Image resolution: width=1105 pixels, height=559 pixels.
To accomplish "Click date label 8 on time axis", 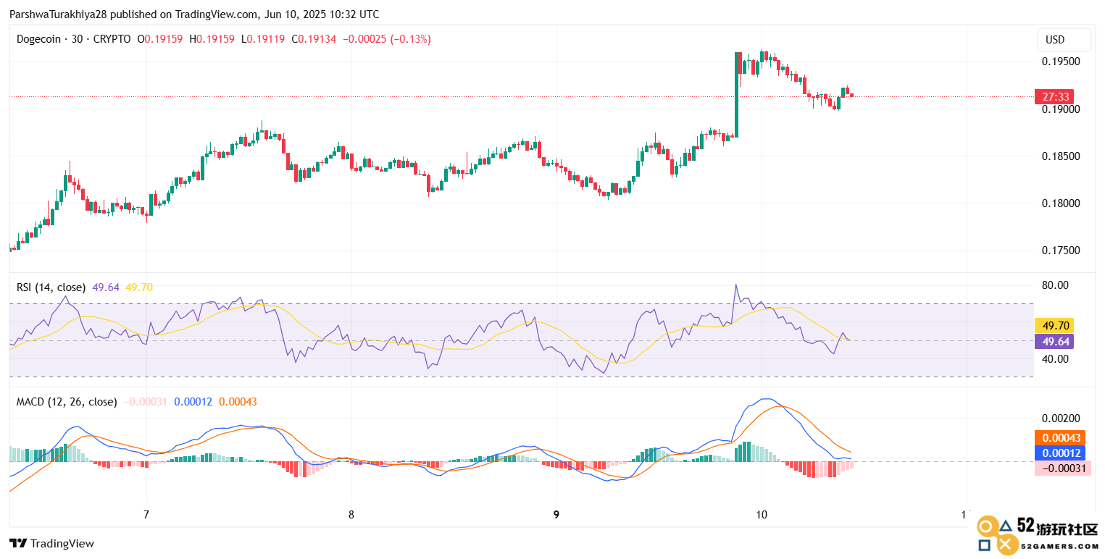I will [351, 515].
